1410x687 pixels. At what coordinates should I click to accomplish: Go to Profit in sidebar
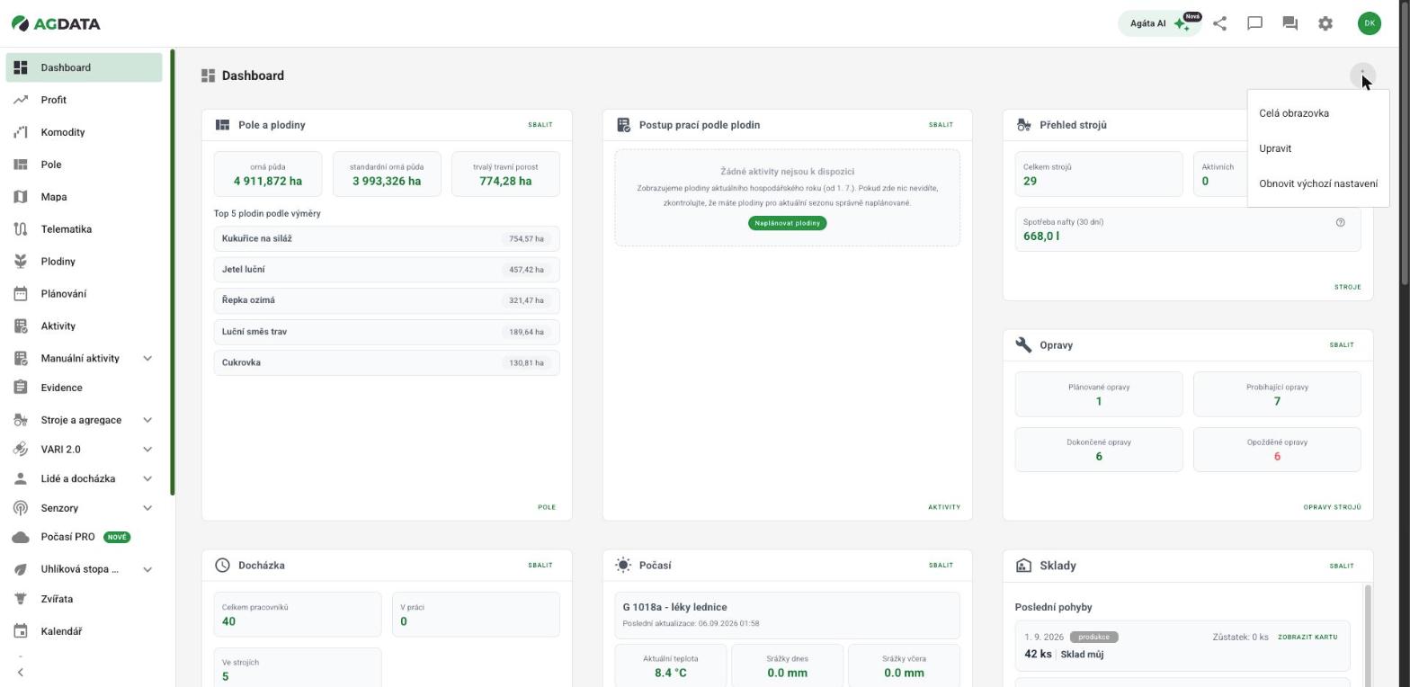tap(84, 100)
